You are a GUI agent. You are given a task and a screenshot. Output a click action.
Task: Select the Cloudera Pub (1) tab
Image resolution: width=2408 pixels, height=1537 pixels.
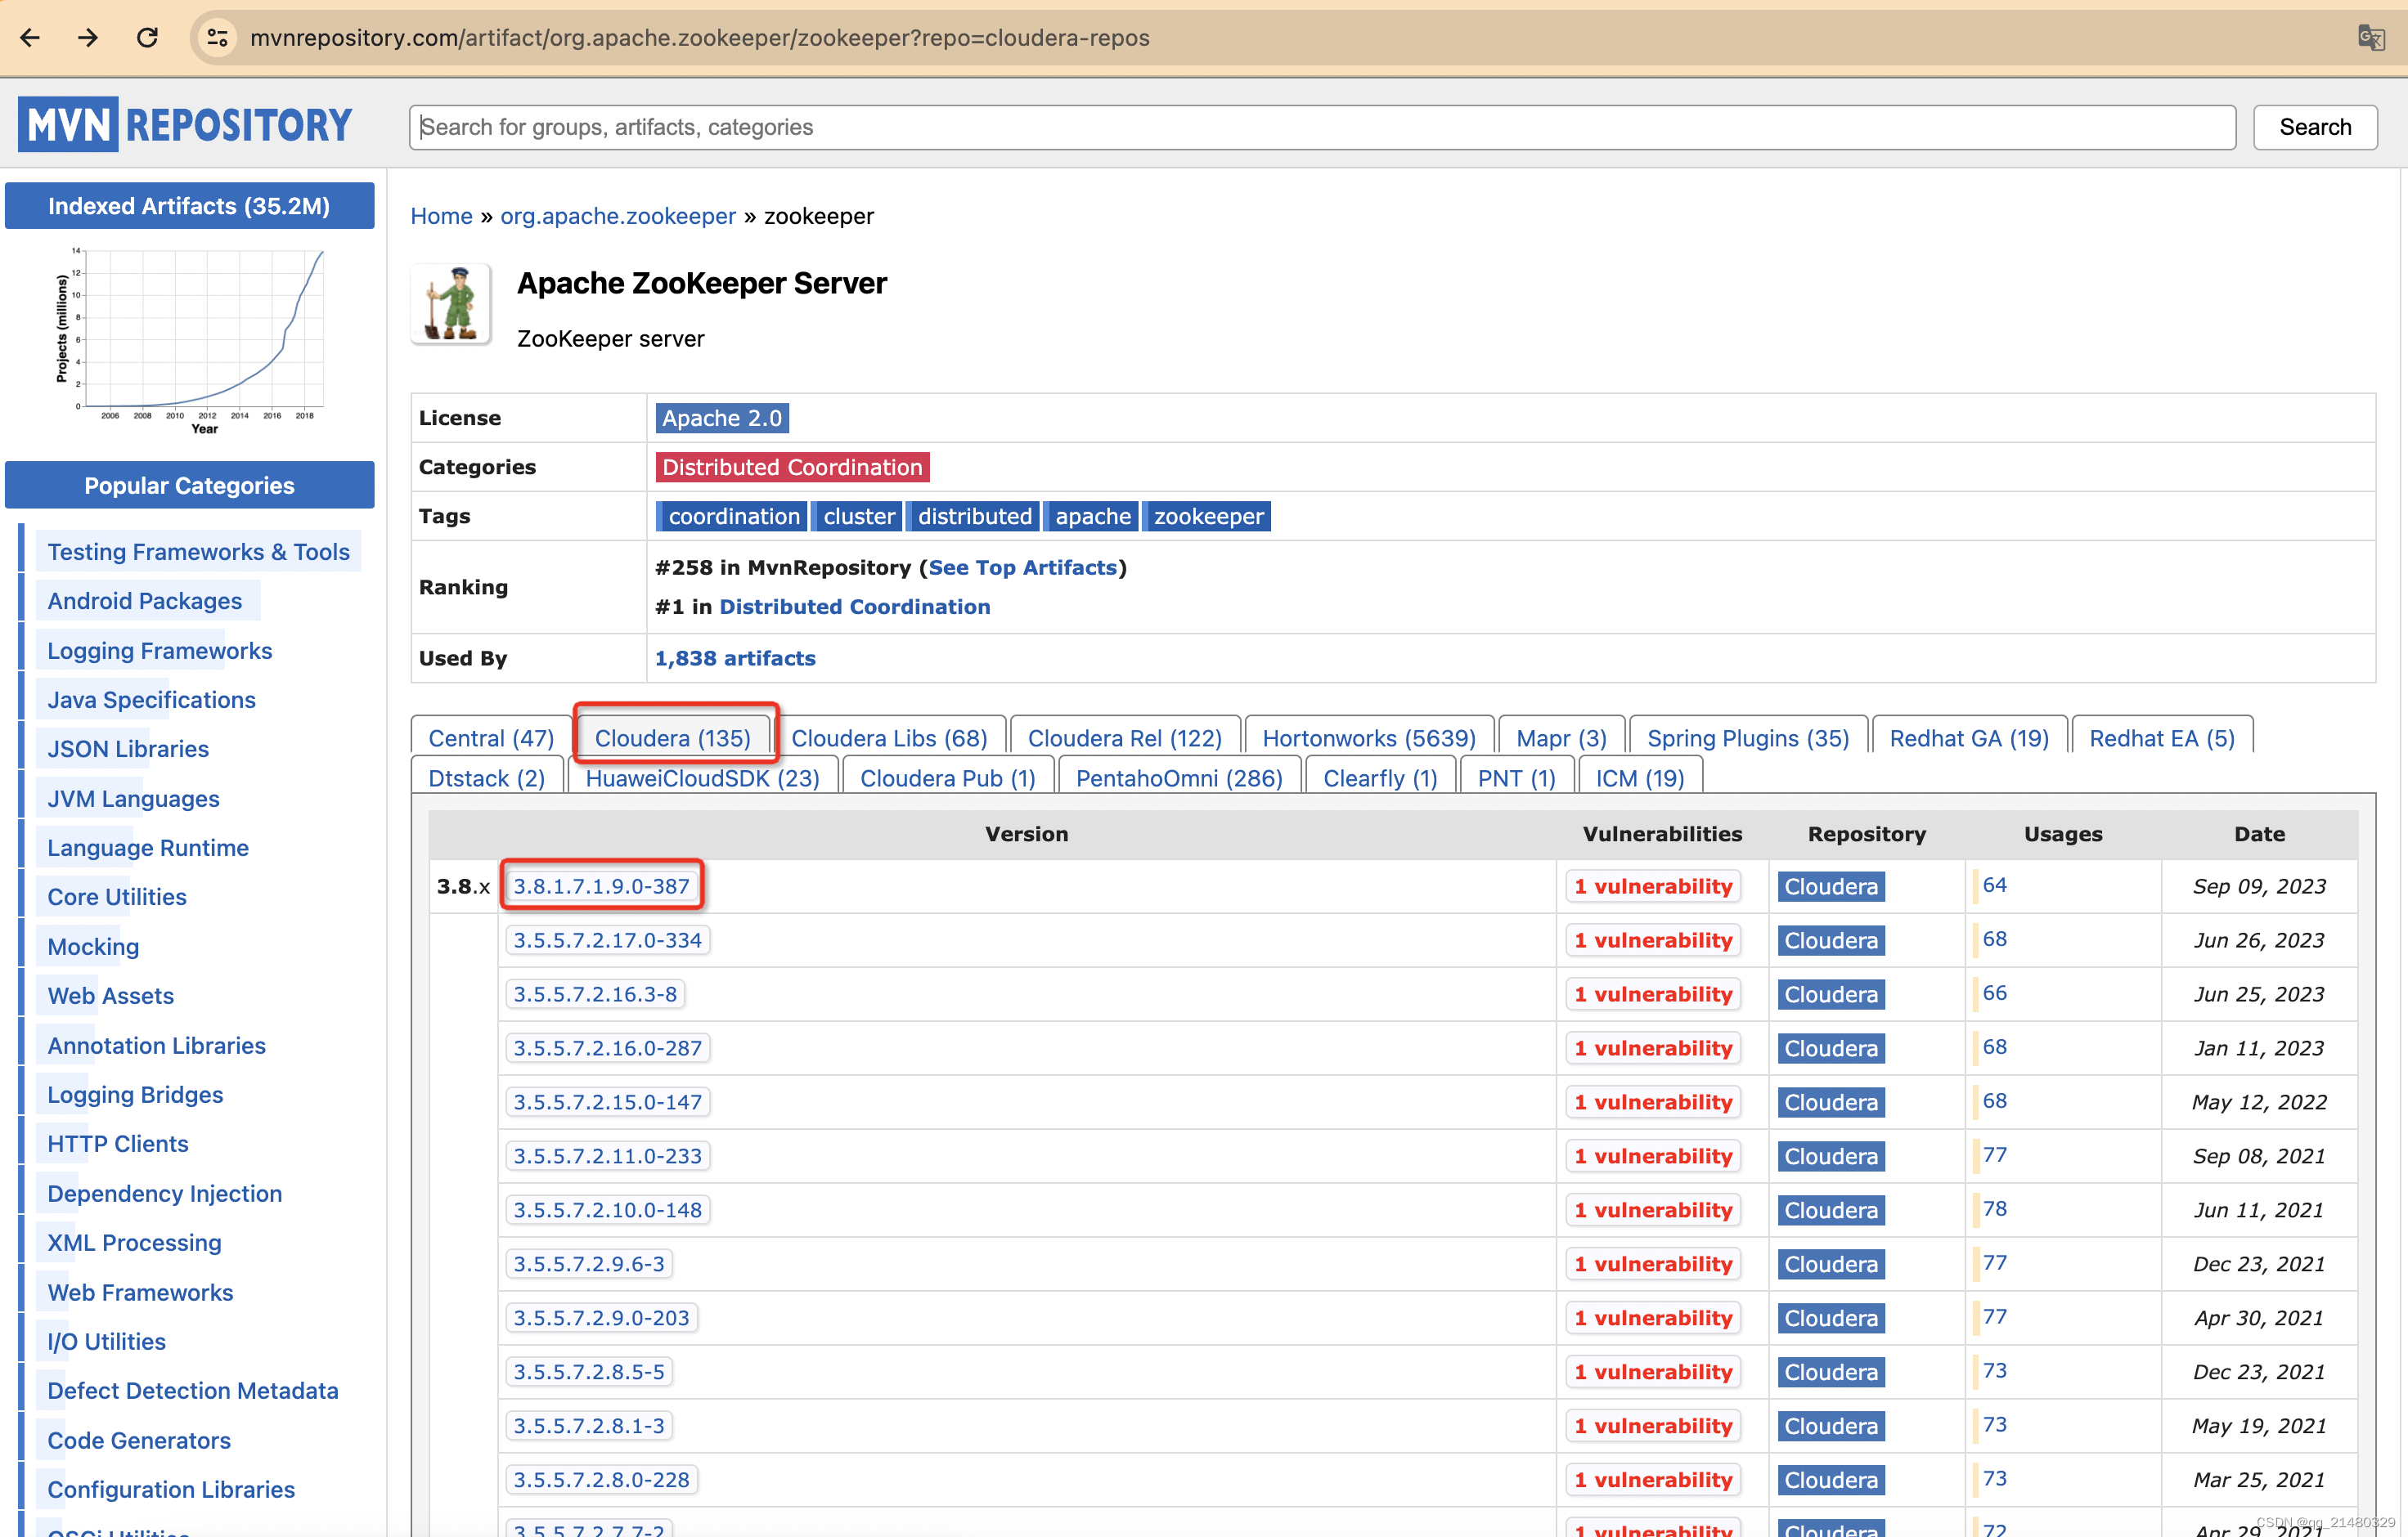[947, 777]
